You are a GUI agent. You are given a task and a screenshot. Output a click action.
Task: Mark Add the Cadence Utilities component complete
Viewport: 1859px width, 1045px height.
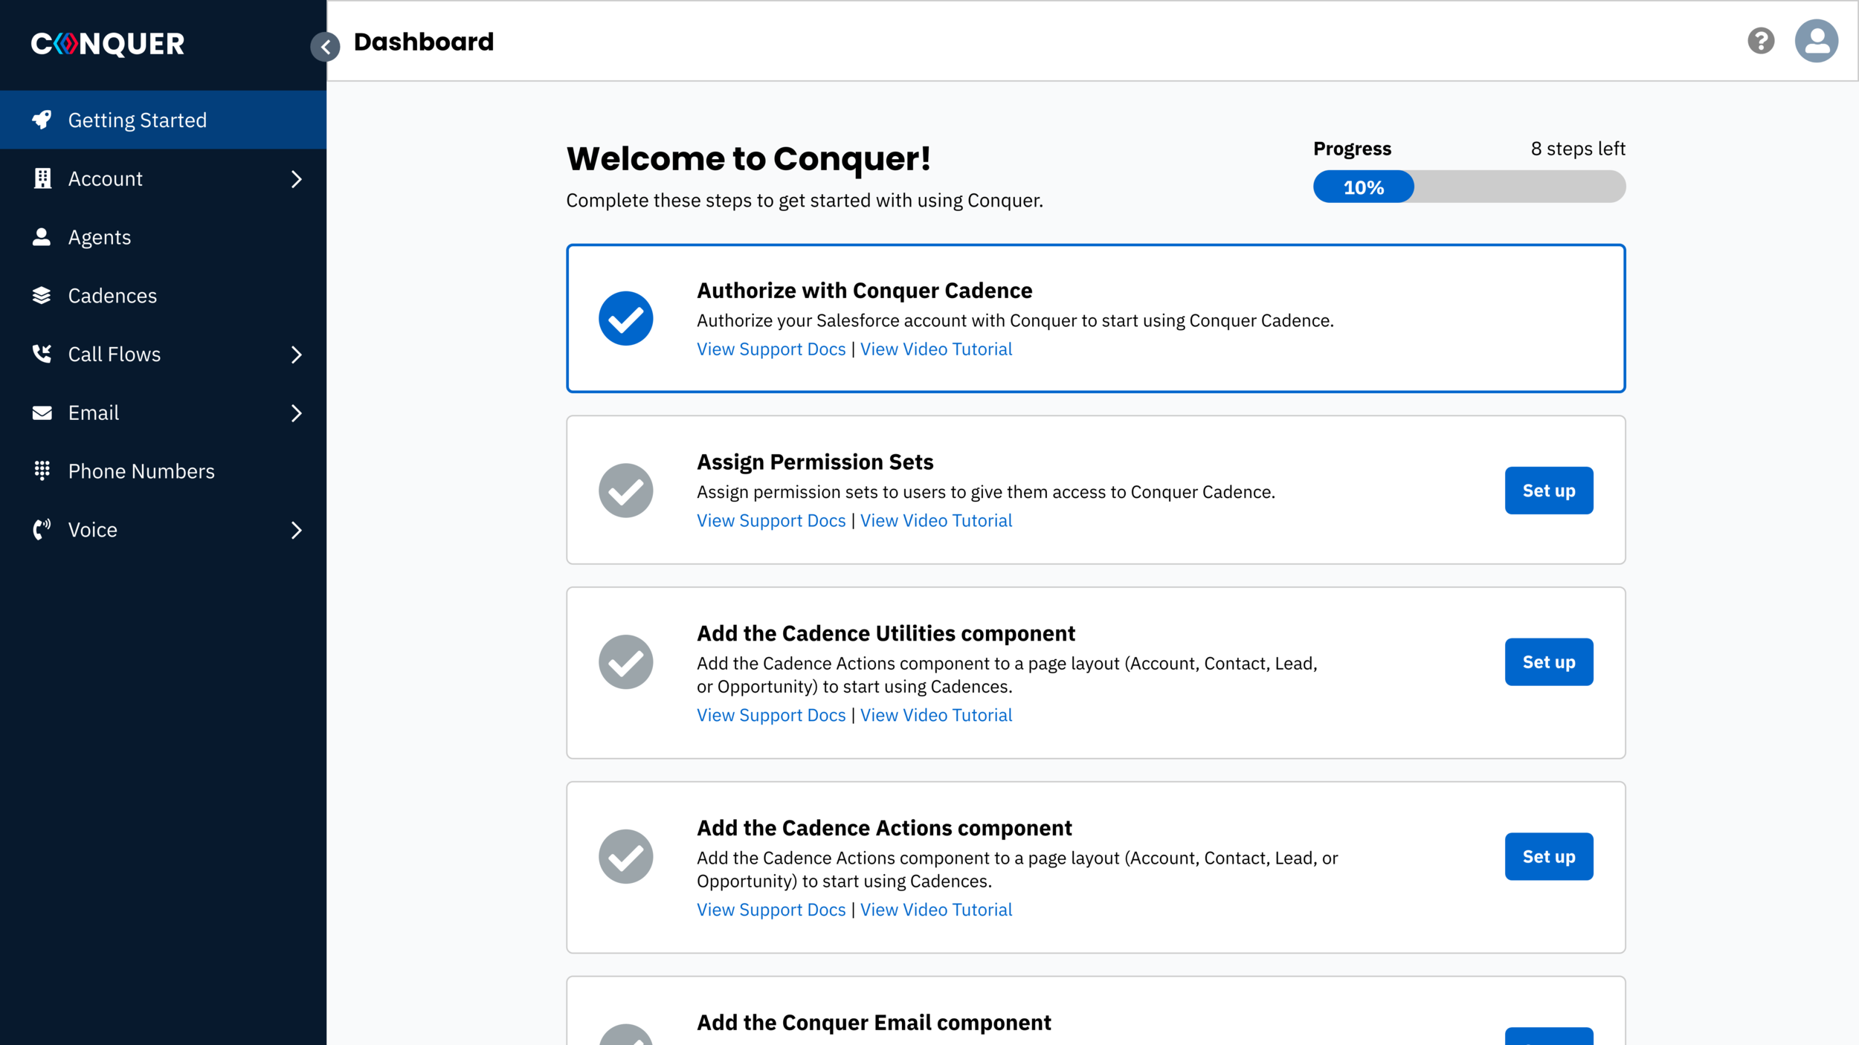[x=625, y=661]
